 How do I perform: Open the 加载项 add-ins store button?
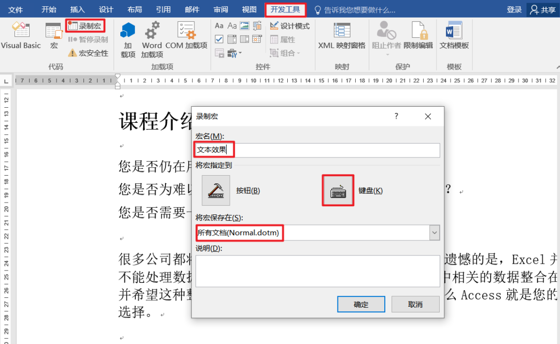tap(128, 39)
